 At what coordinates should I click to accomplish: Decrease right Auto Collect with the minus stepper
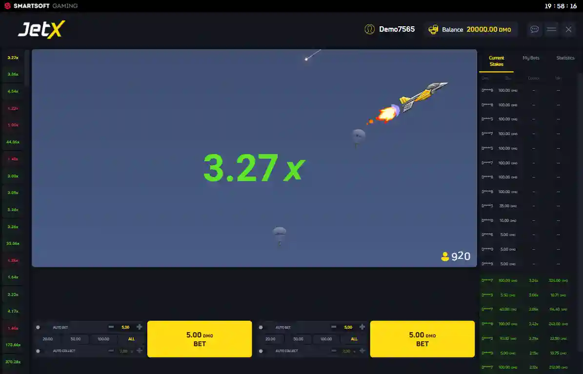[x=333, y=351]
